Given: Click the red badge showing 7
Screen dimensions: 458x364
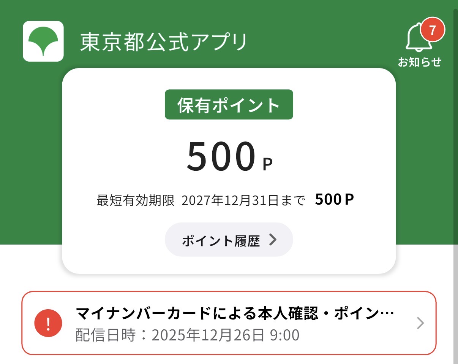Looking at the screenshot, I should [x=433, y=30].
